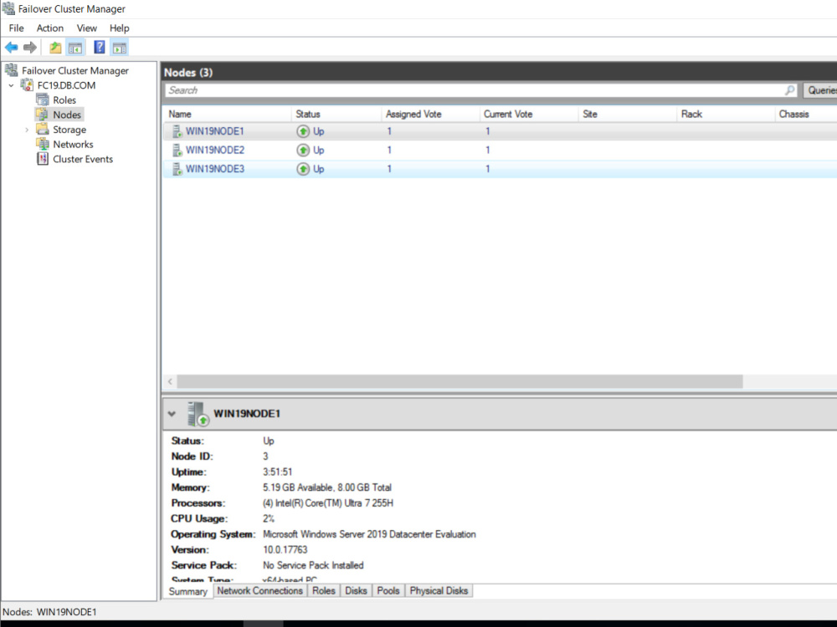
Task: Click the horizontal scrollbar thumb in node list
Action: [460, 382]
